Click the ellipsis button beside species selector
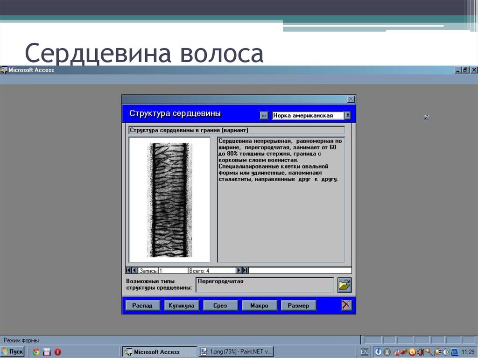 tap(265, 114)
